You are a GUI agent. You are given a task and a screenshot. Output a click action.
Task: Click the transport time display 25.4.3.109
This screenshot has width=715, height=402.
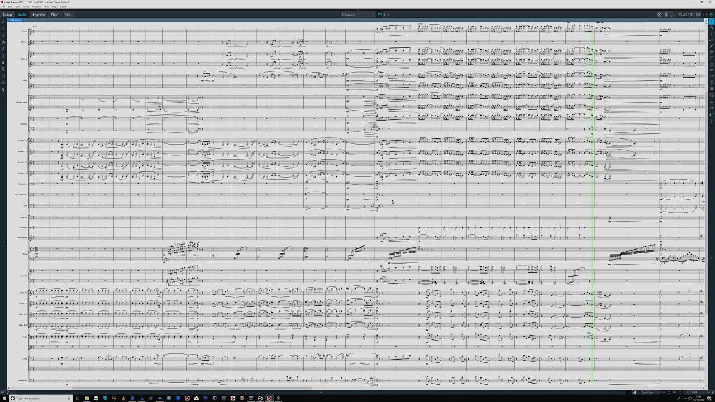(x=686, y=15)
